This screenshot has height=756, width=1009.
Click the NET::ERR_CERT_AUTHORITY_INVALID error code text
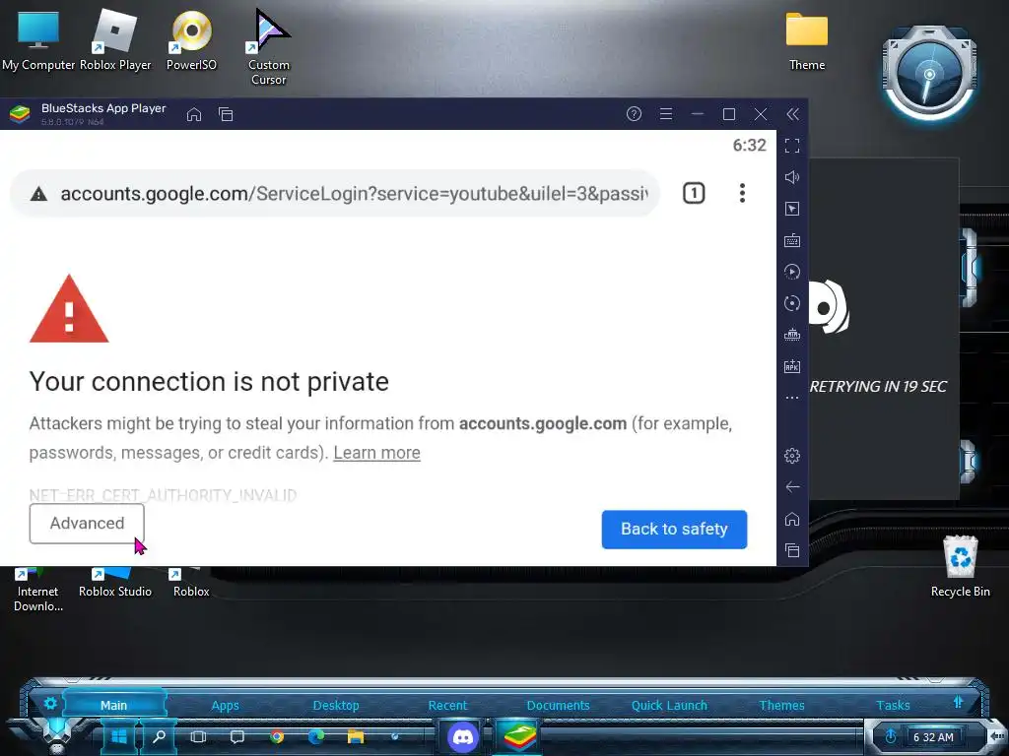(x=163, y=495)
